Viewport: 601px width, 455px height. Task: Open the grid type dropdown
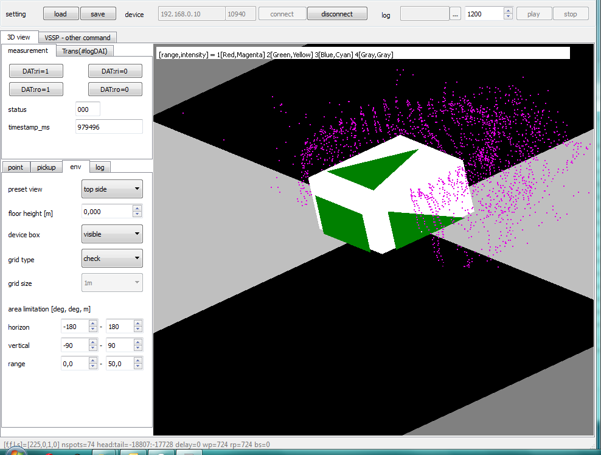112,259
